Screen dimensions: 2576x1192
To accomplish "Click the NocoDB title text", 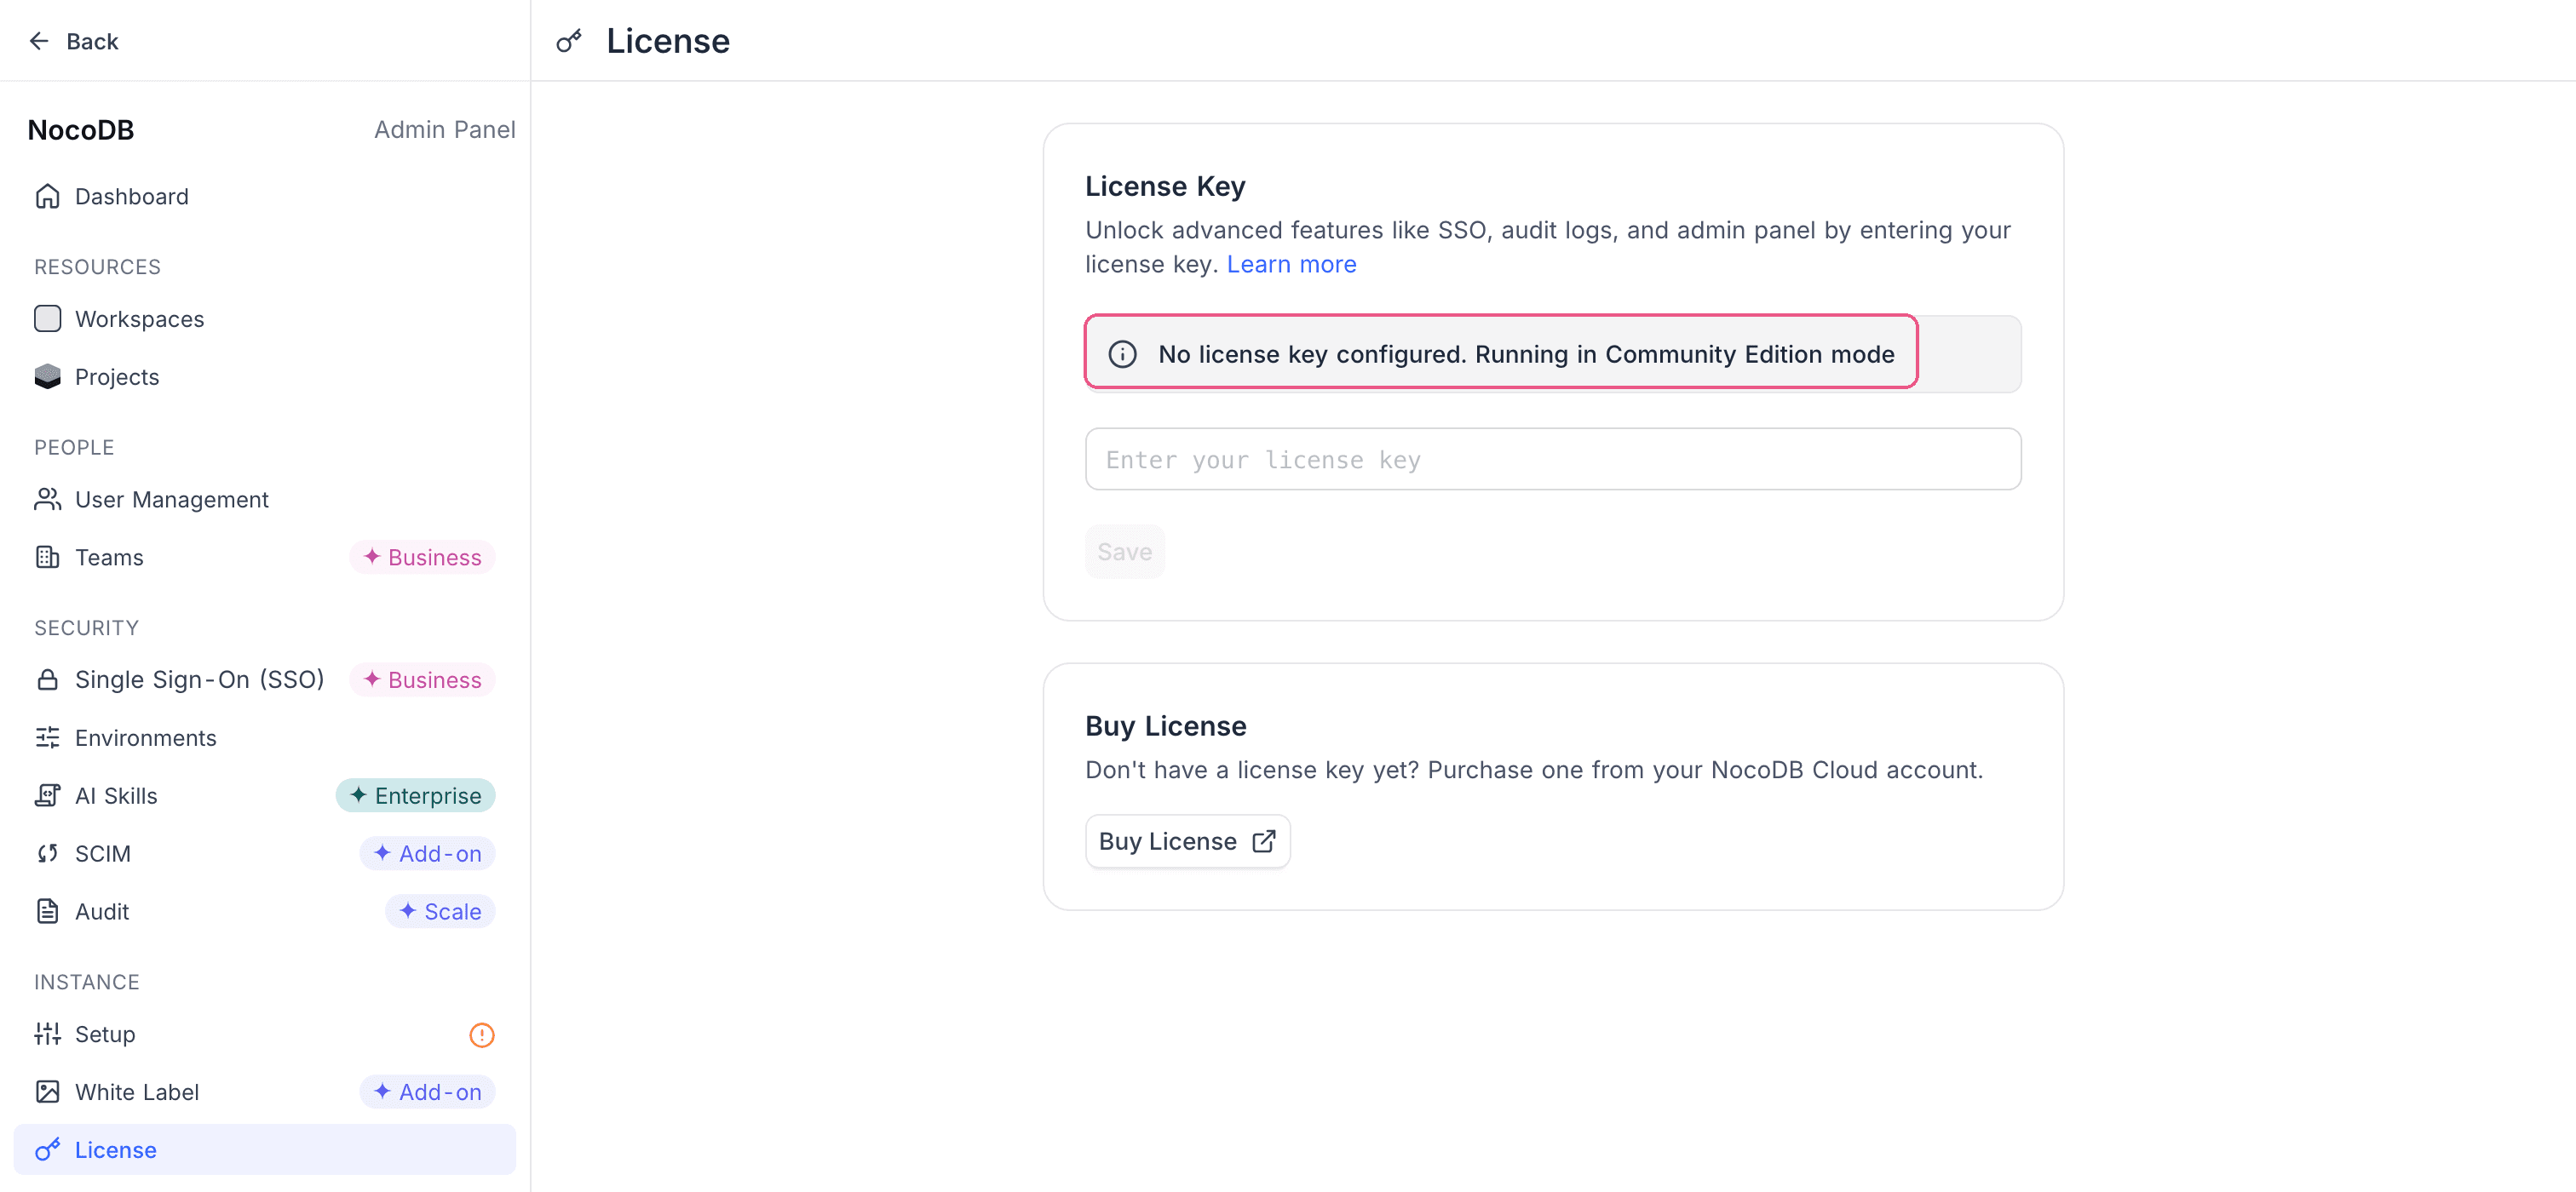I will coord(81,130).
